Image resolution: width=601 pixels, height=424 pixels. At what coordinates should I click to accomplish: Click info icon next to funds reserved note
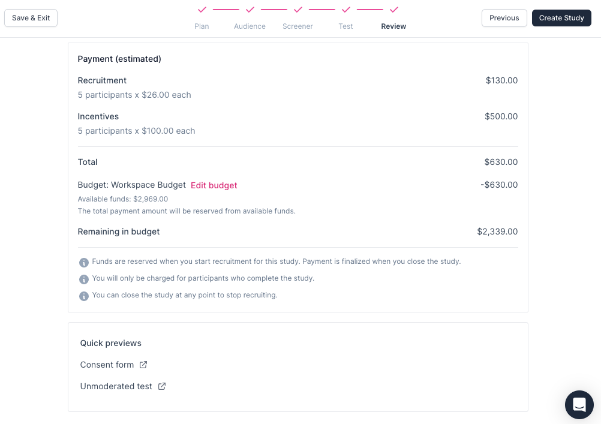84,263
